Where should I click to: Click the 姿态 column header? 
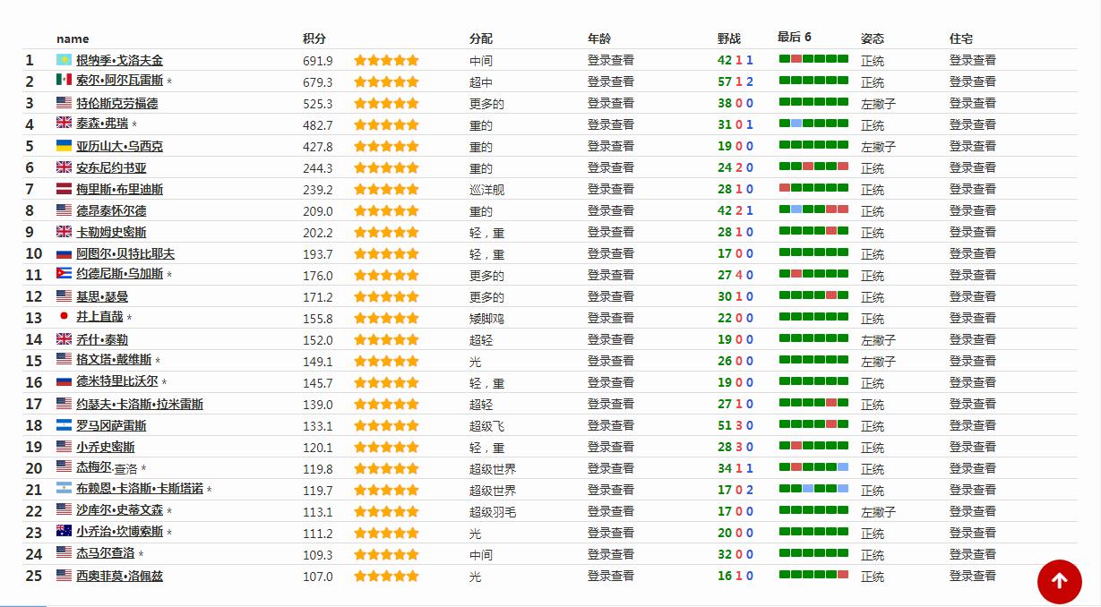(x=873, y=38)
